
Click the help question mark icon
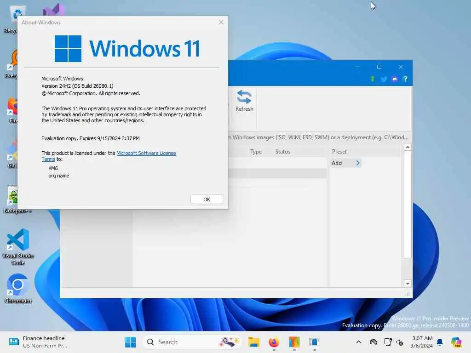pos(405,79)
